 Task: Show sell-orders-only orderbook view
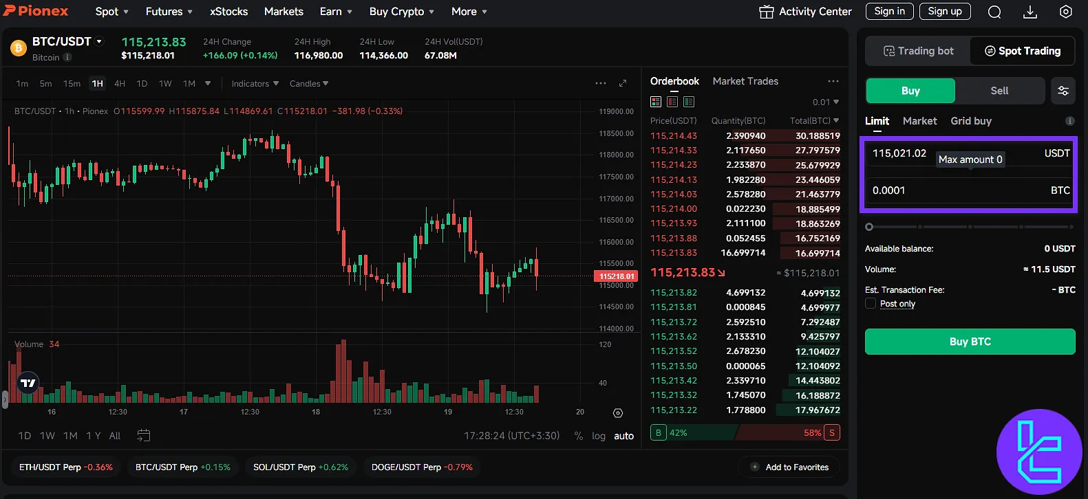(672, 102)
